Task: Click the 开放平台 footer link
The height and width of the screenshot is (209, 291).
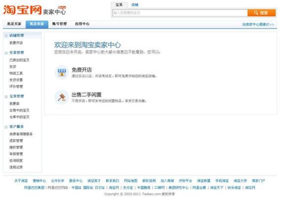Action: pyautogui.click(x=185, y=181)
